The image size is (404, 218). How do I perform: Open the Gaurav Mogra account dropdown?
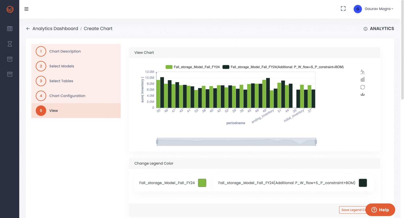(x=379, y=9)
